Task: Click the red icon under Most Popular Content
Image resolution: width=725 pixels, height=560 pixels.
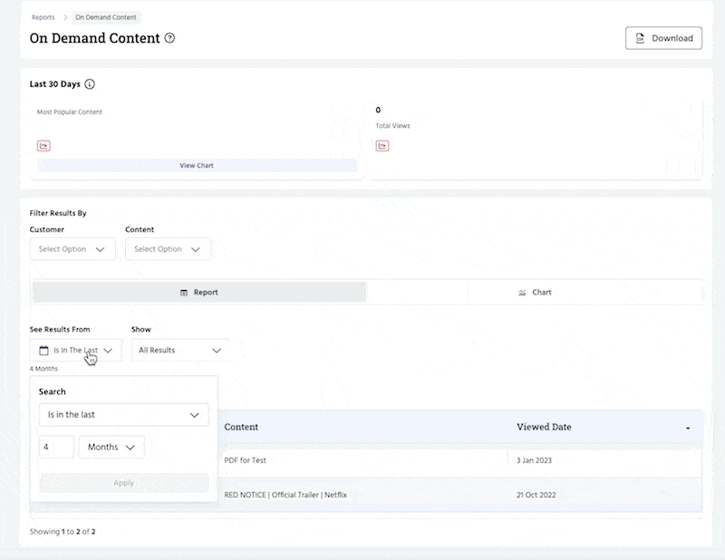Action: pos(43,146)
